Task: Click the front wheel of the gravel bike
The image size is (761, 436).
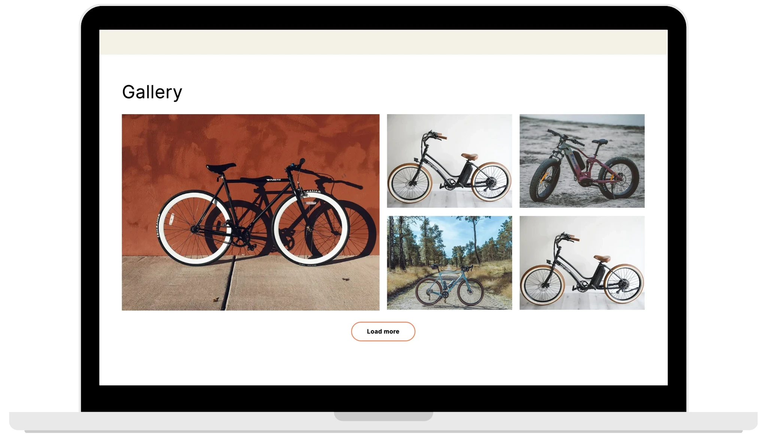Action: [470, 292]
